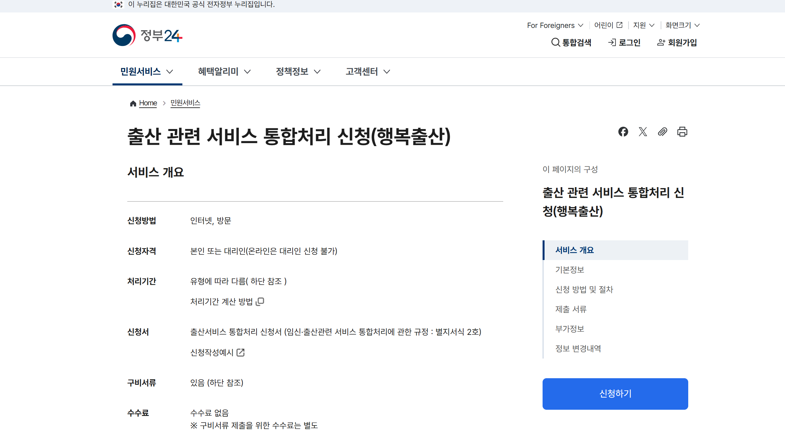This screenshot has width=785, height=436.
Task: Print page using printer icon
Action: click(x=682, y=132)
